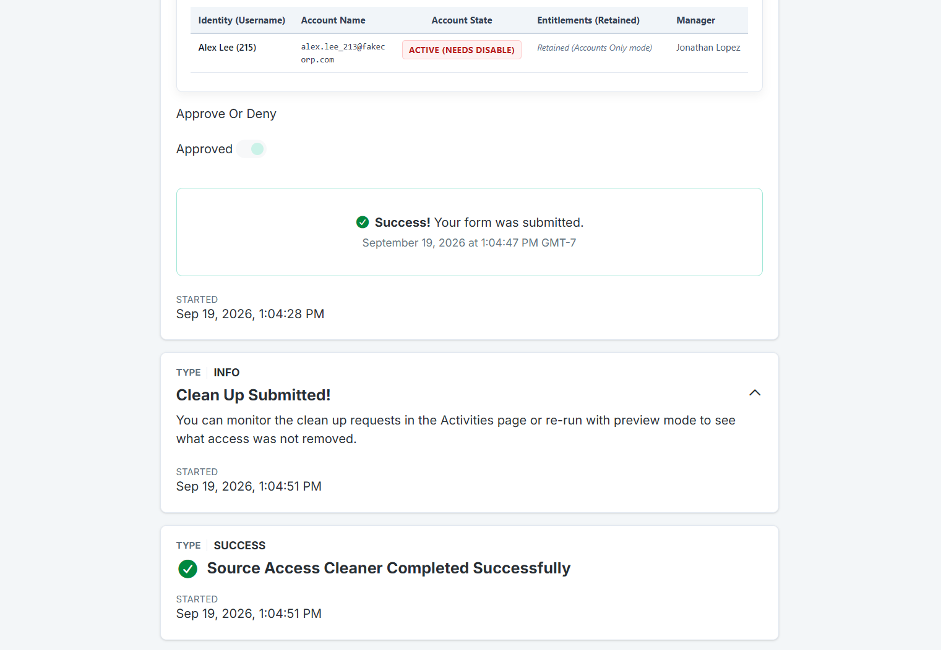The height and width of the screenshot is (650, 941).
Task: Click the green success checkmark beside 'Success!'
Action: pyautogui.click(x=363, y=222)
